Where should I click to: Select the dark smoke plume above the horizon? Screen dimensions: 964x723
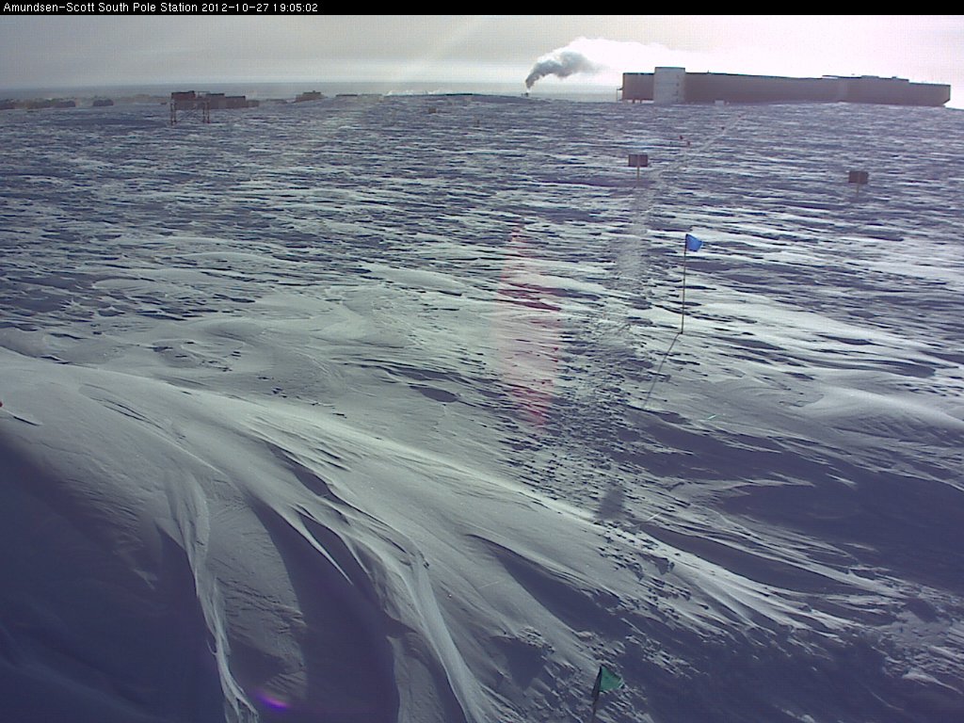coord(557,67)
